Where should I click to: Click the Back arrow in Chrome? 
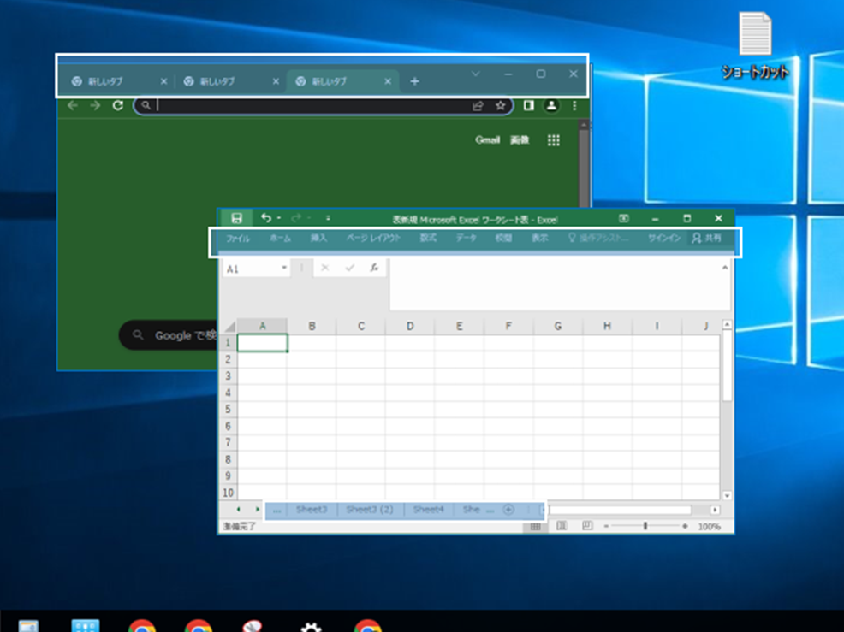[x=73, y=105]
